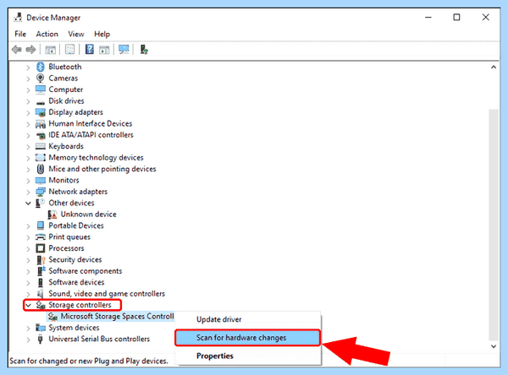Image resolution: width=508 pixels, height=375 pixels.
Task: Click the add legacy hardware toolbar icon
Action: 144,50
